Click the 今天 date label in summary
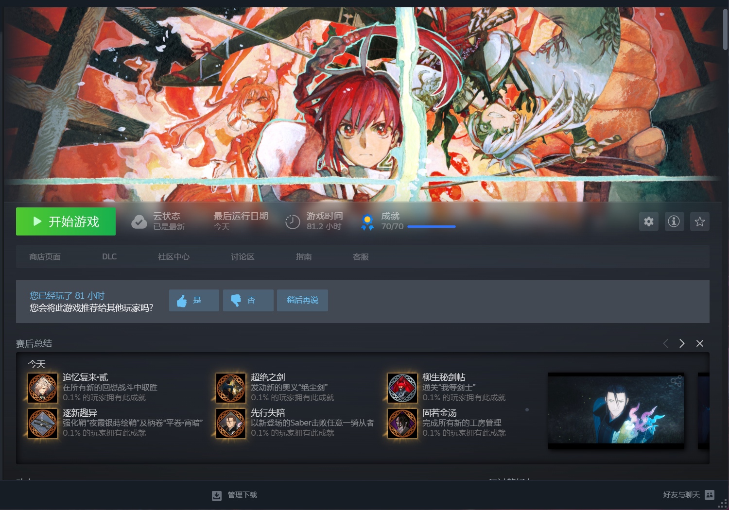The width and height of the screenshot is (729, 510). [37, 364]
